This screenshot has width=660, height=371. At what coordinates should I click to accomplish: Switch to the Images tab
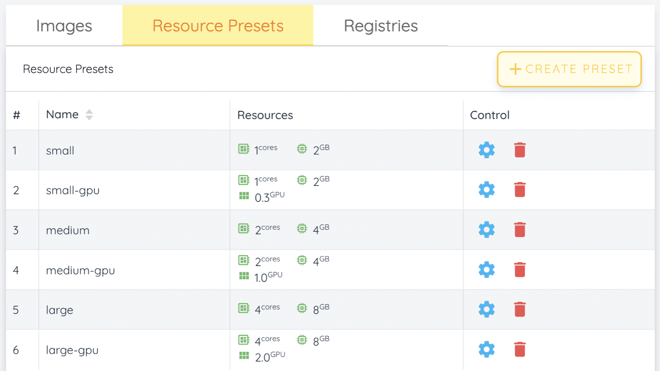[64, 25]
